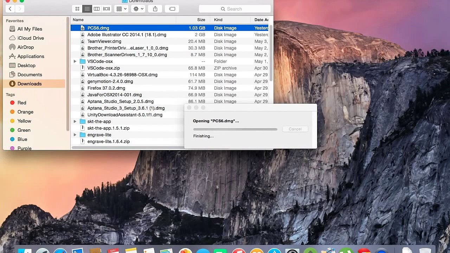The width and height of the screenshot is (450, 253).
Task: Open Applications in sidebar
Action: pos(31,56)
